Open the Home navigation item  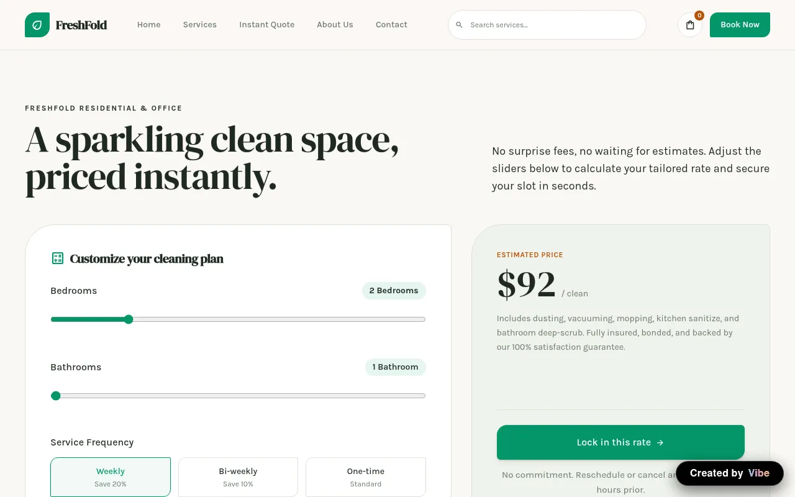(x=149, y=25)
